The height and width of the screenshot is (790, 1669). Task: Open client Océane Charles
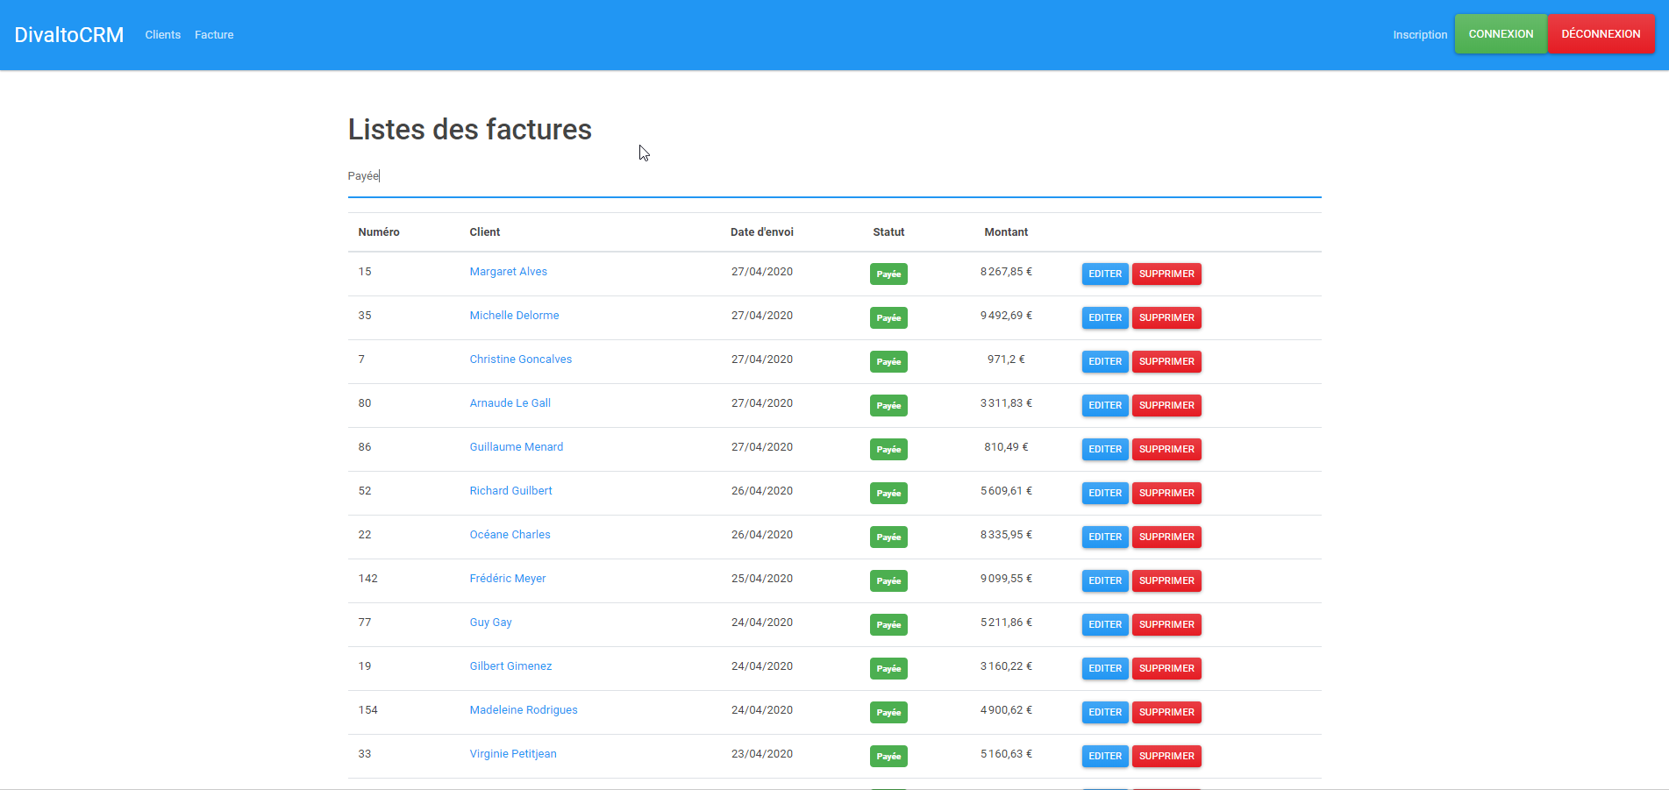coord(510,535)
